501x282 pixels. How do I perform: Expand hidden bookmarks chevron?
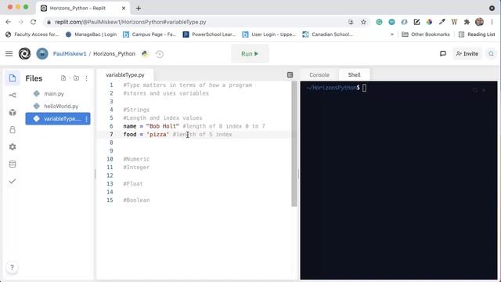point(392,34)
